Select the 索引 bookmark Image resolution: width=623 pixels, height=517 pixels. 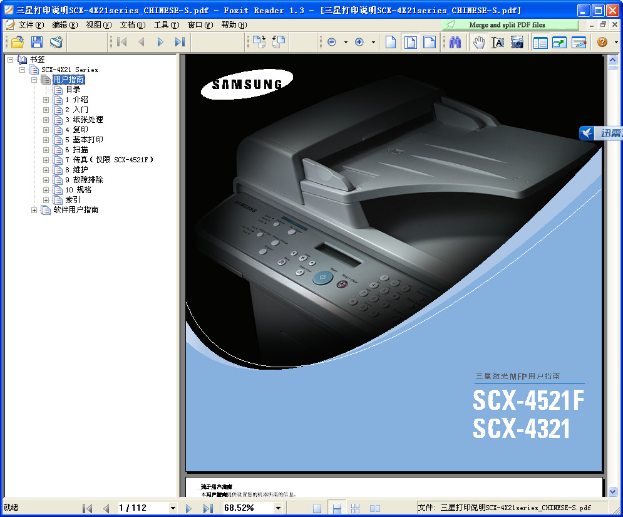(x=73, y=200)
